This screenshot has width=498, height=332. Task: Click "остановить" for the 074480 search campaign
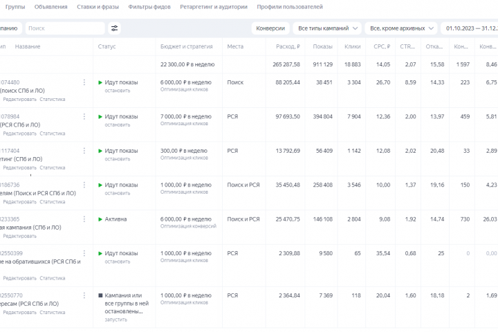pyautogui.click(x=117, y=91)
